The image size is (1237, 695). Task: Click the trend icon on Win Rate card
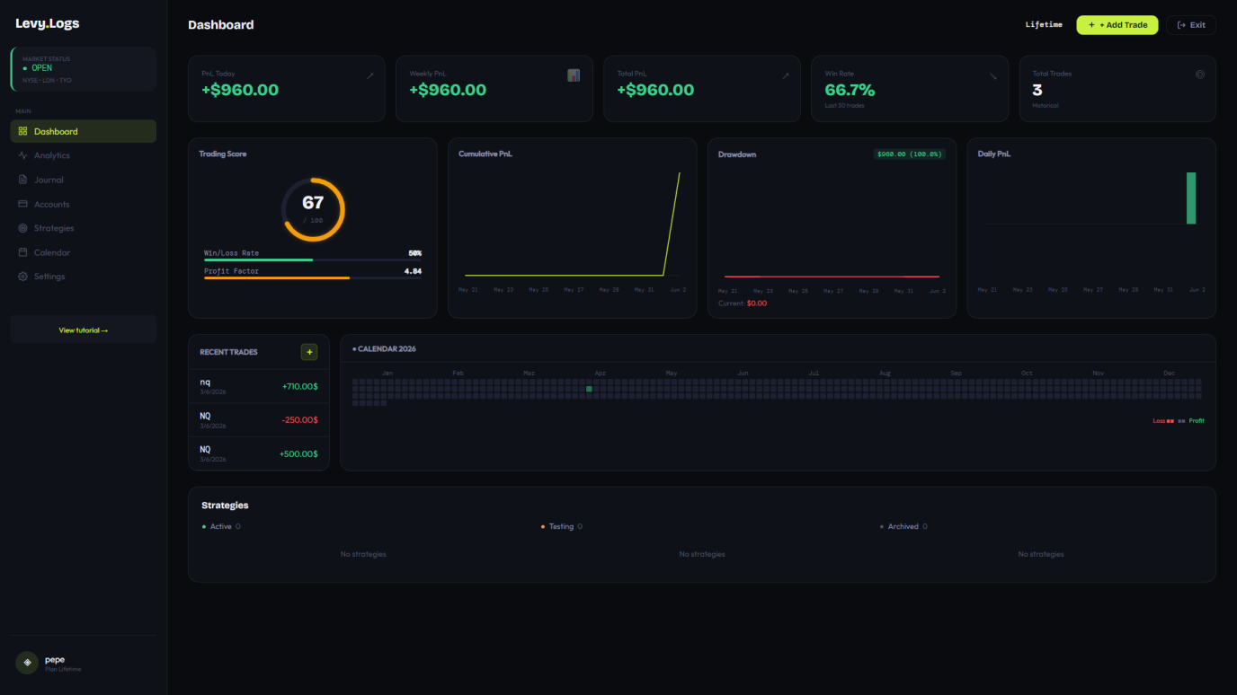point(993,76)
